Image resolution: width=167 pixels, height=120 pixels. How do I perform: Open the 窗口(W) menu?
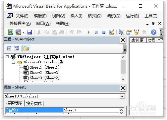43,24
